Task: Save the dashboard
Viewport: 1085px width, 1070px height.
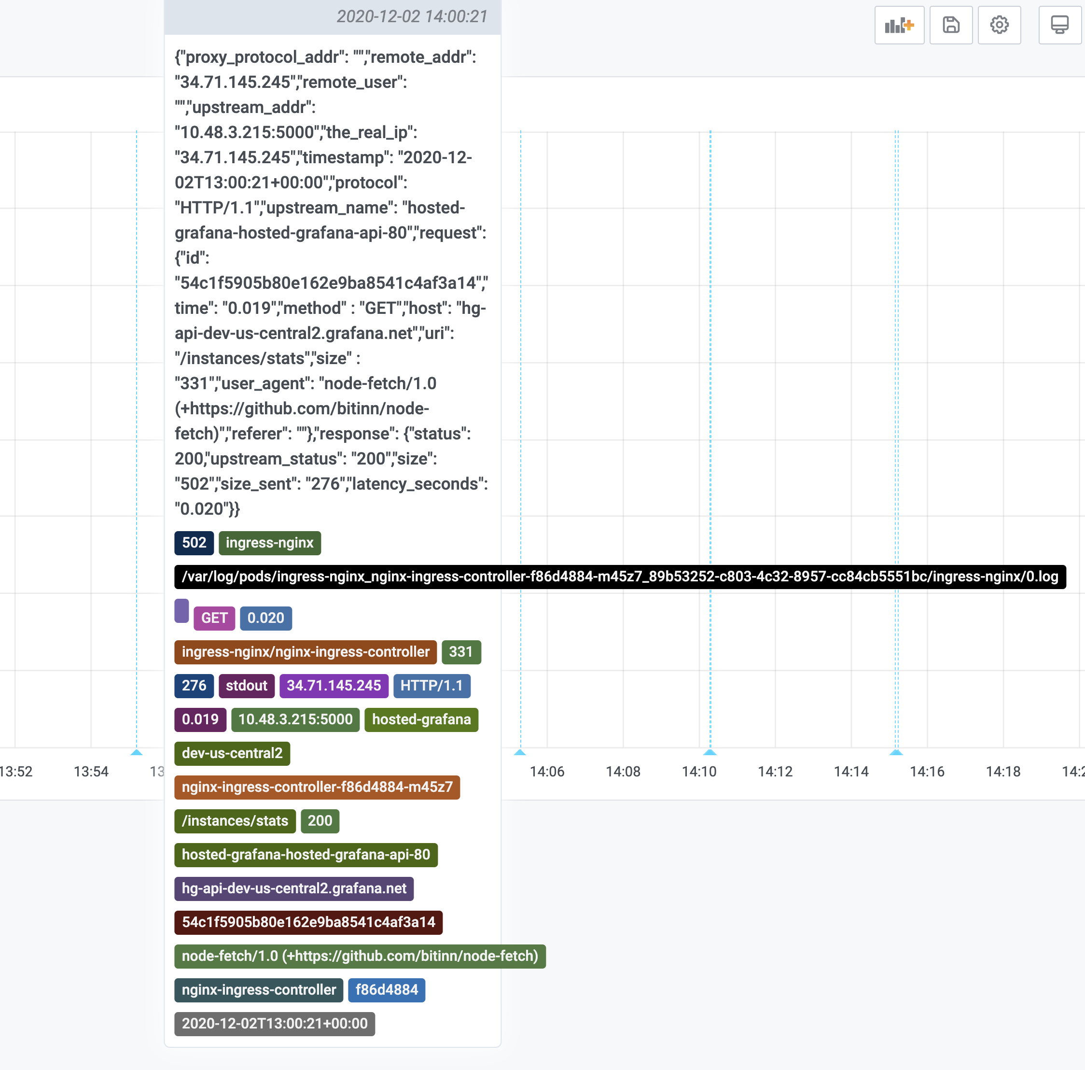Action: [951, 25]
